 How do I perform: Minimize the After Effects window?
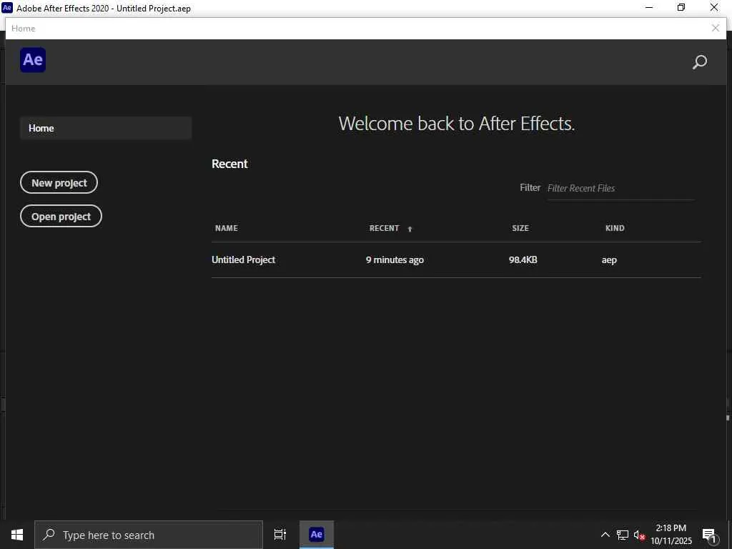(649, 7)
